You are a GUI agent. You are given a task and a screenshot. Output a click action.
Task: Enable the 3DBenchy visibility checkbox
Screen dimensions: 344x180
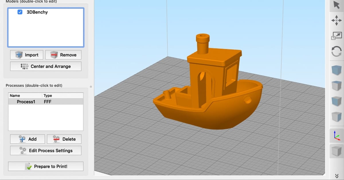(x=20, y=12)
